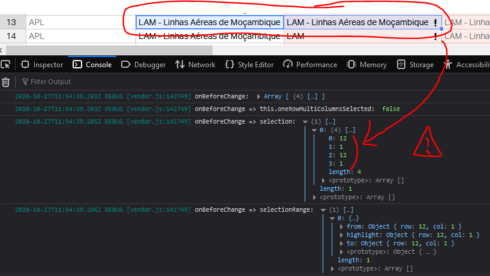Expand the 'highlight' Object entry
The width and height of the screenshot is (490, 276).
coord(342,235)
